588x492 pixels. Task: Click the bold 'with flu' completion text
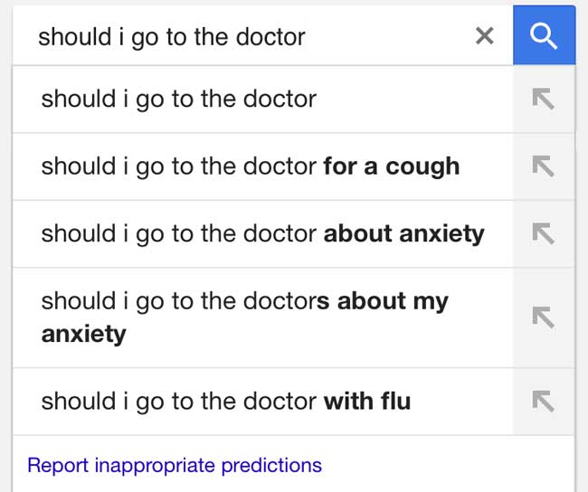coord(367,401)
